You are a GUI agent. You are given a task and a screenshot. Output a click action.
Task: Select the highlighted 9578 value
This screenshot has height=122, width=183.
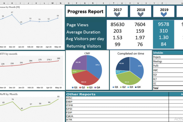tap(164, 24)
